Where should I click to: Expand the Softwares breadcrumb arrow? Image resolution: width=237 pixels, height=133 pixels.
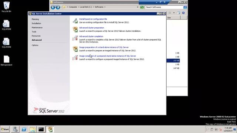105,7
